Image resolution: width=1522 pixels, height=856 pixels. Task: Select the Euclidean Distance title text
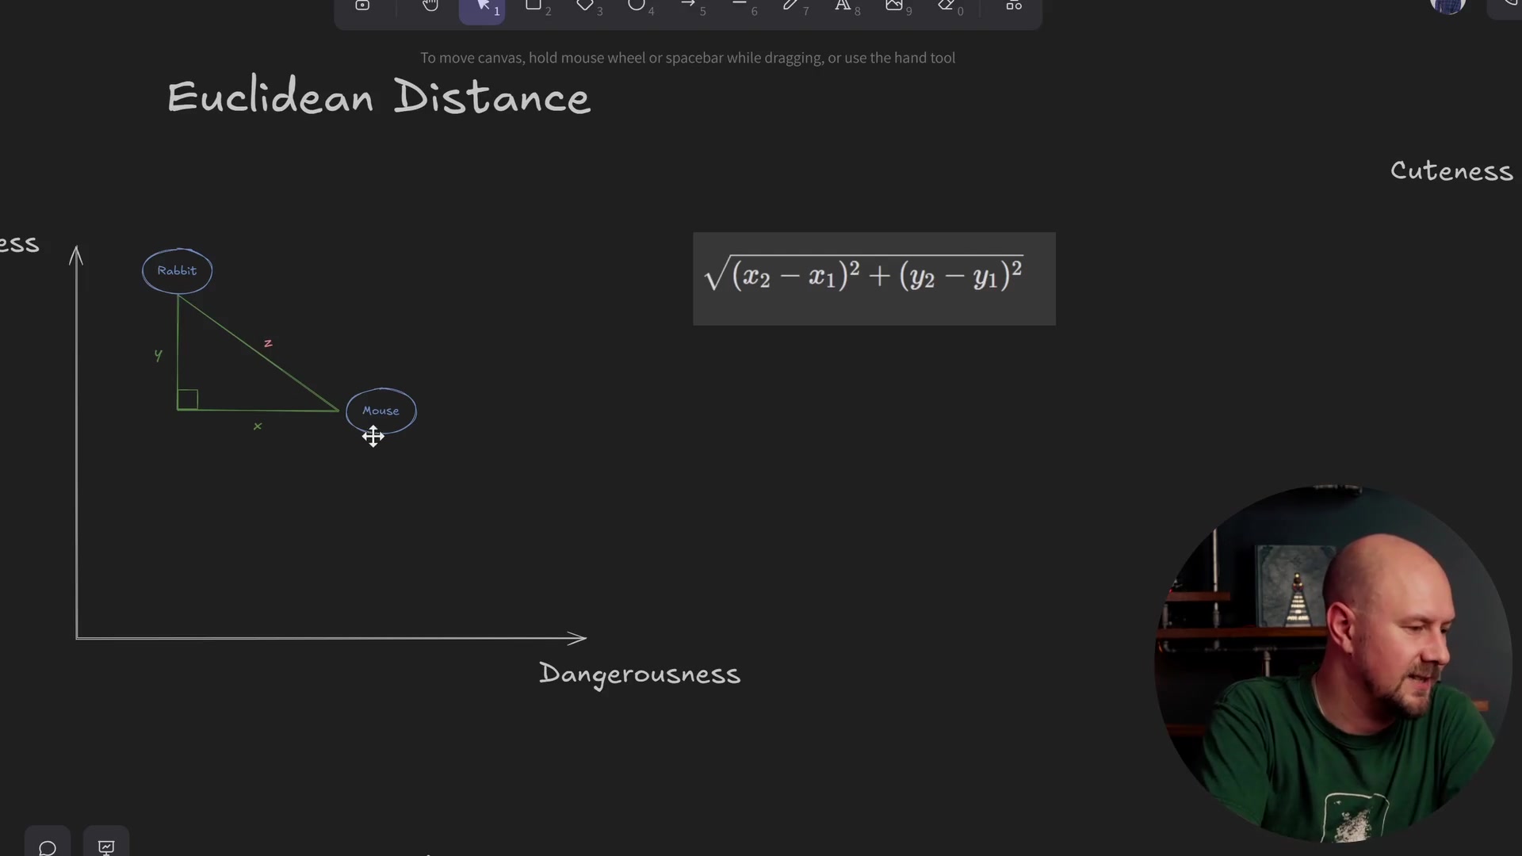(x=378, y=97)
